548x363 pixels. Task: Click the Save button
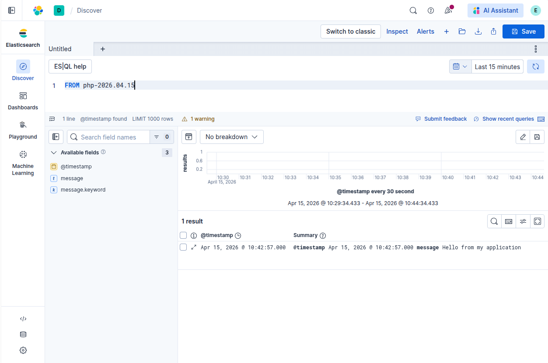click(x=523, y=31)
